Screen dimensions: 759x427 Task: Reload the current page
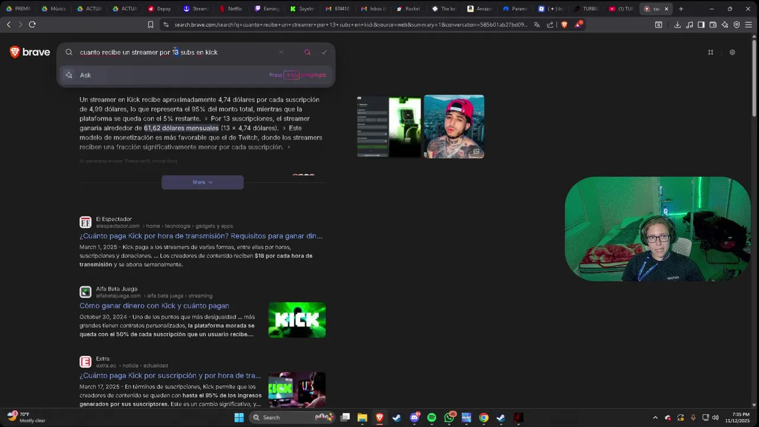32,24
